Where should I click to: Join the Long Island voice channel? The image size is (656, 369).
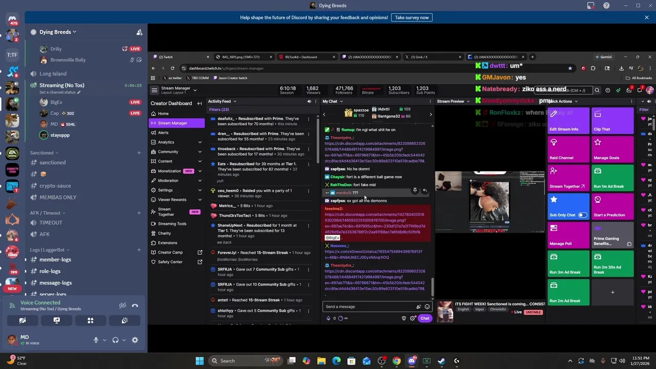53,74
